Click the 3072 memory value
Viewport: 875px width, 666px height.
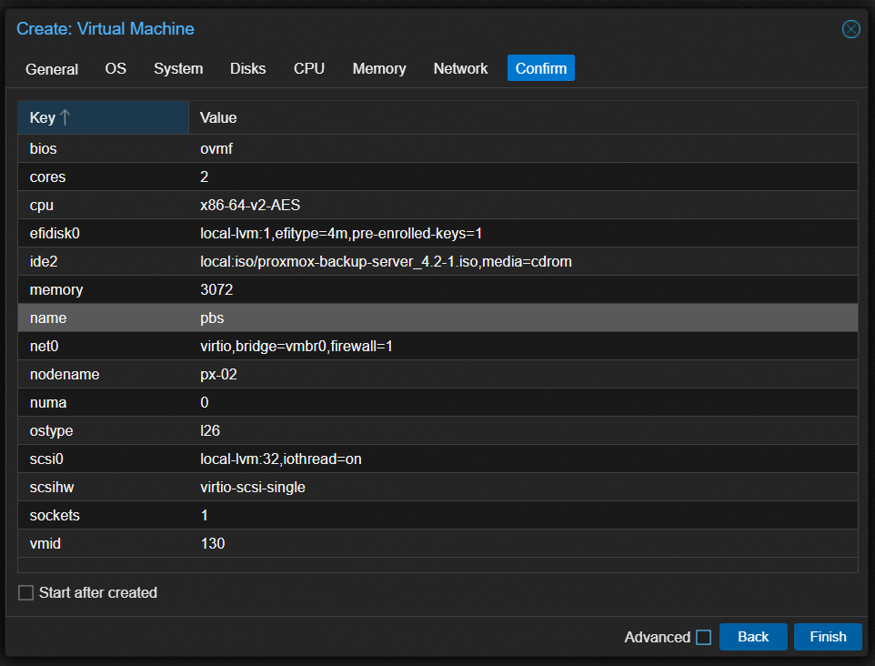point(216,289)
